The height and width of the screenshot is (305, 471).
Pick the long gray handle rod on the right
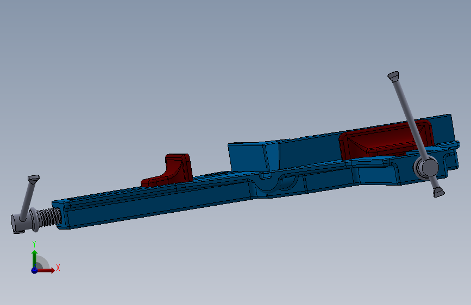click(x=410, y=120)
